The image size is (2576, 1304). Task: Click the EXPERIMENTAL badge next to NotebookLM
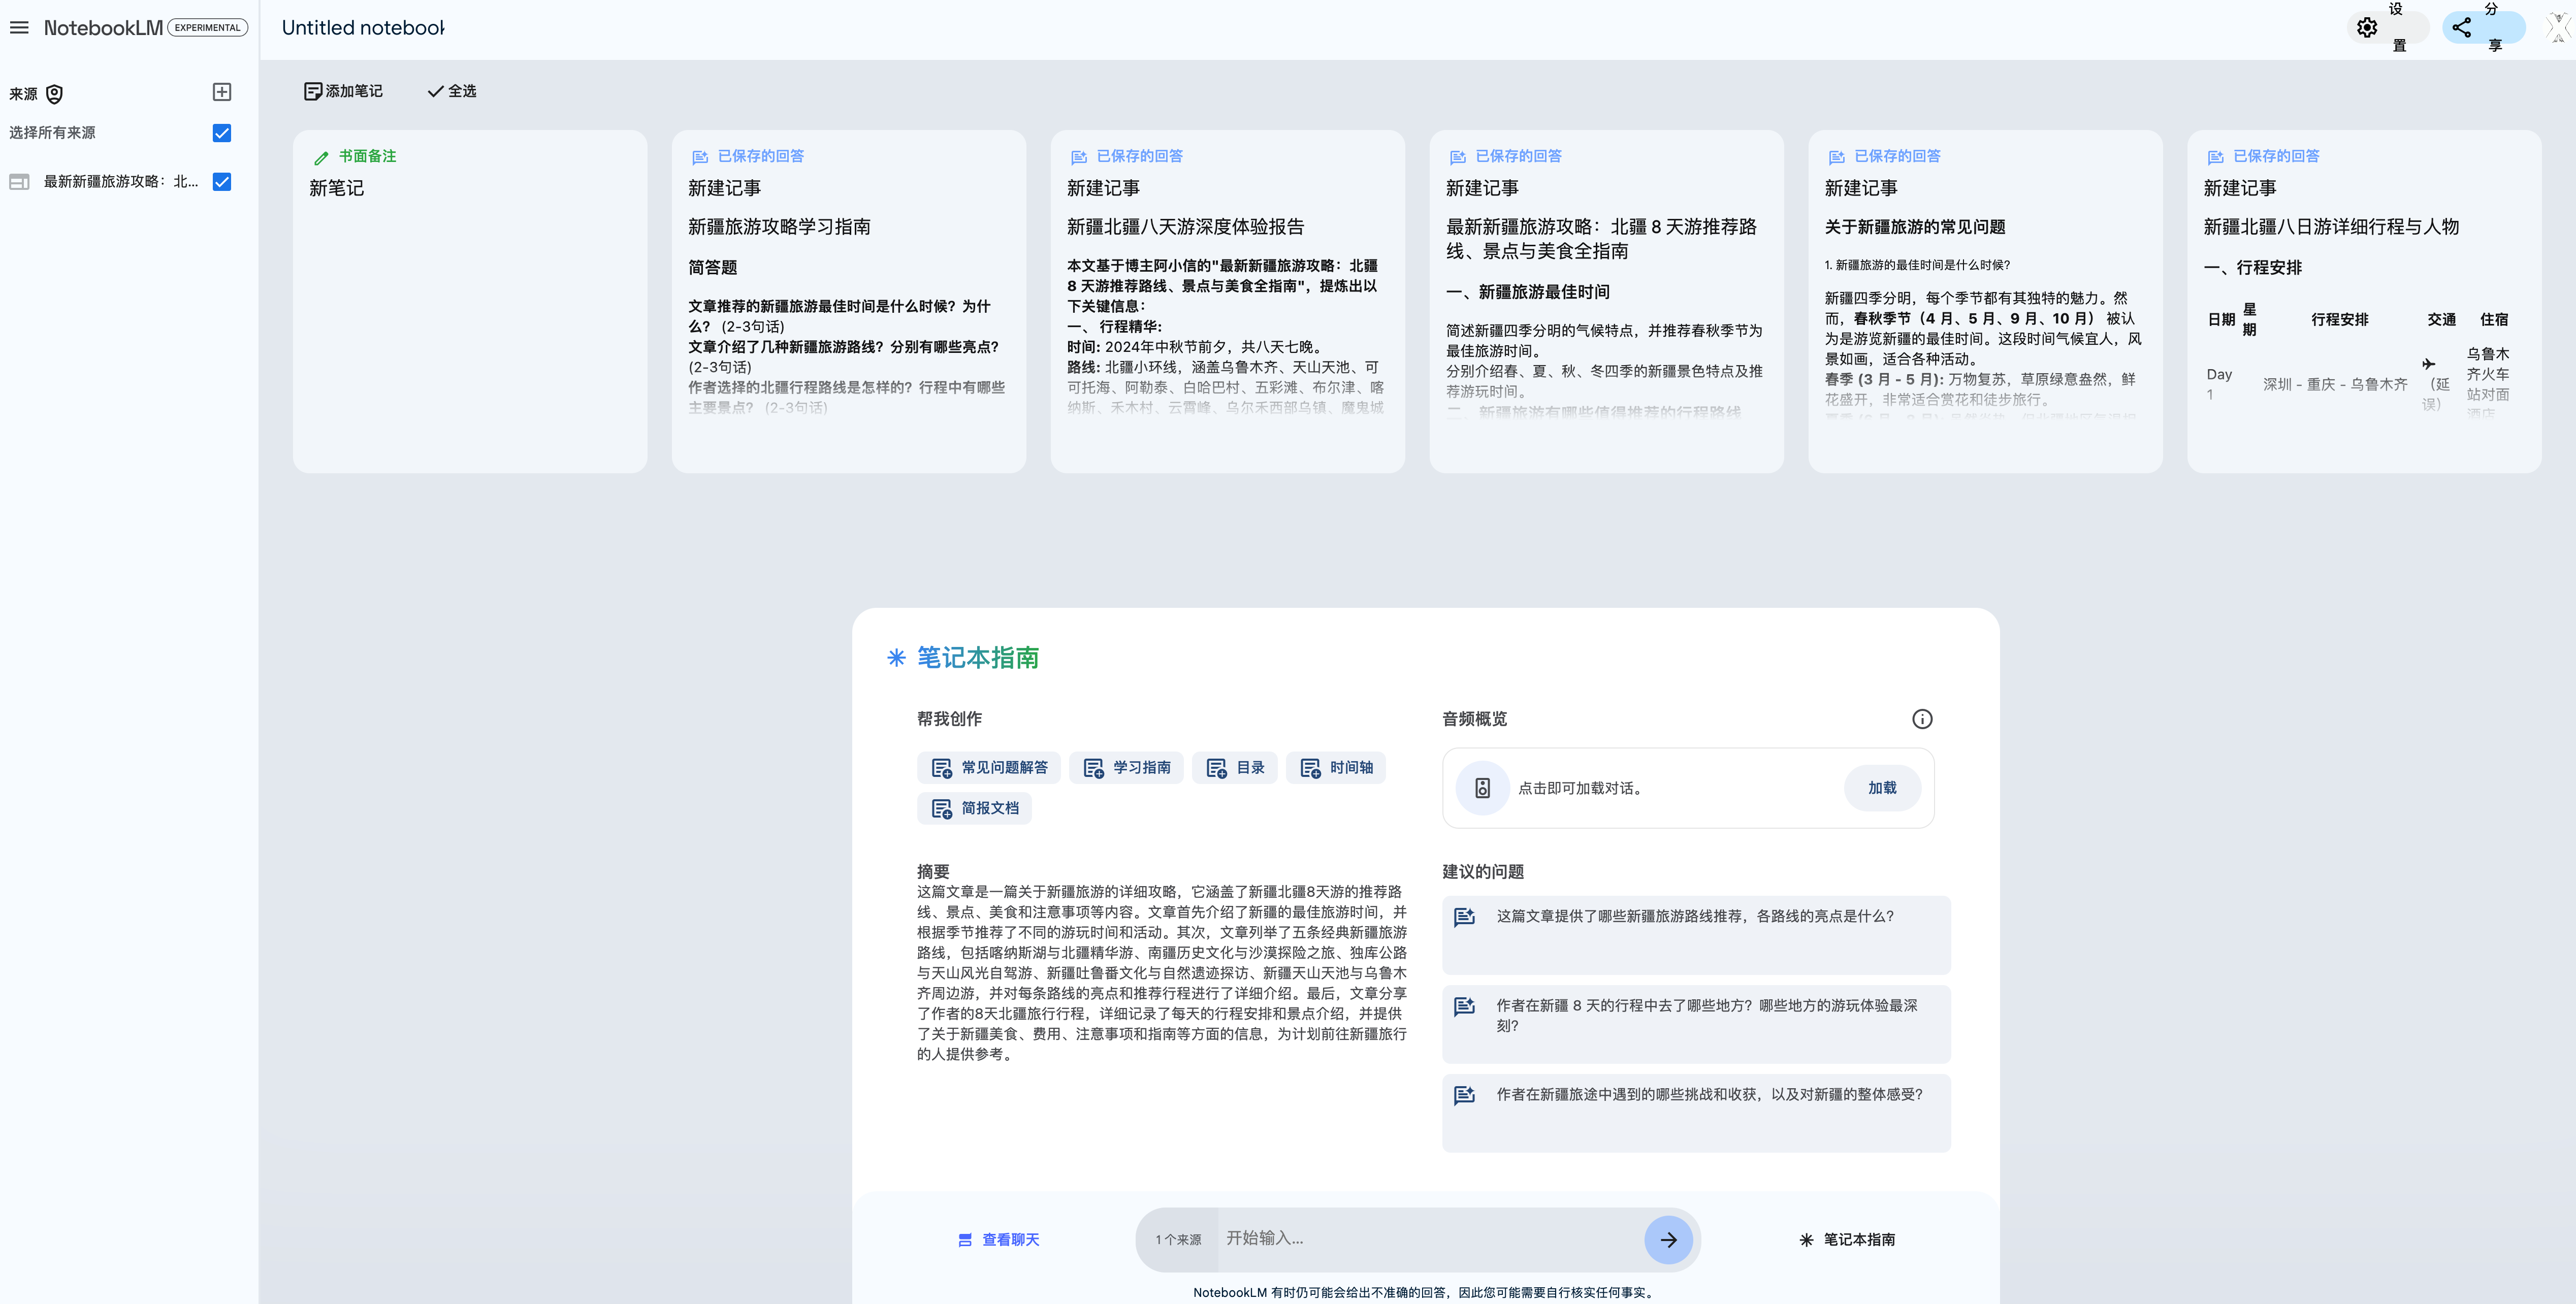pyautogui.click(x=207, y=28)
